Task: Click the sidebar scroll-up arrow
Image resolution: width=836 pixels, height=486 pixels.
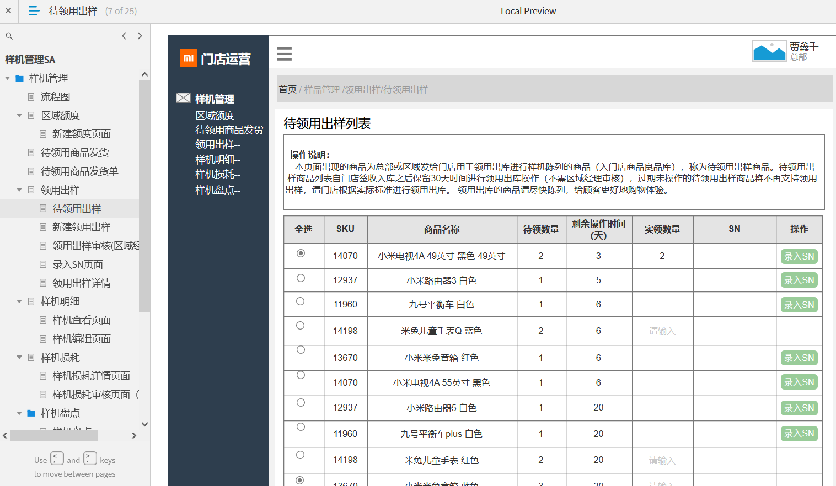Action: [144, 74]
